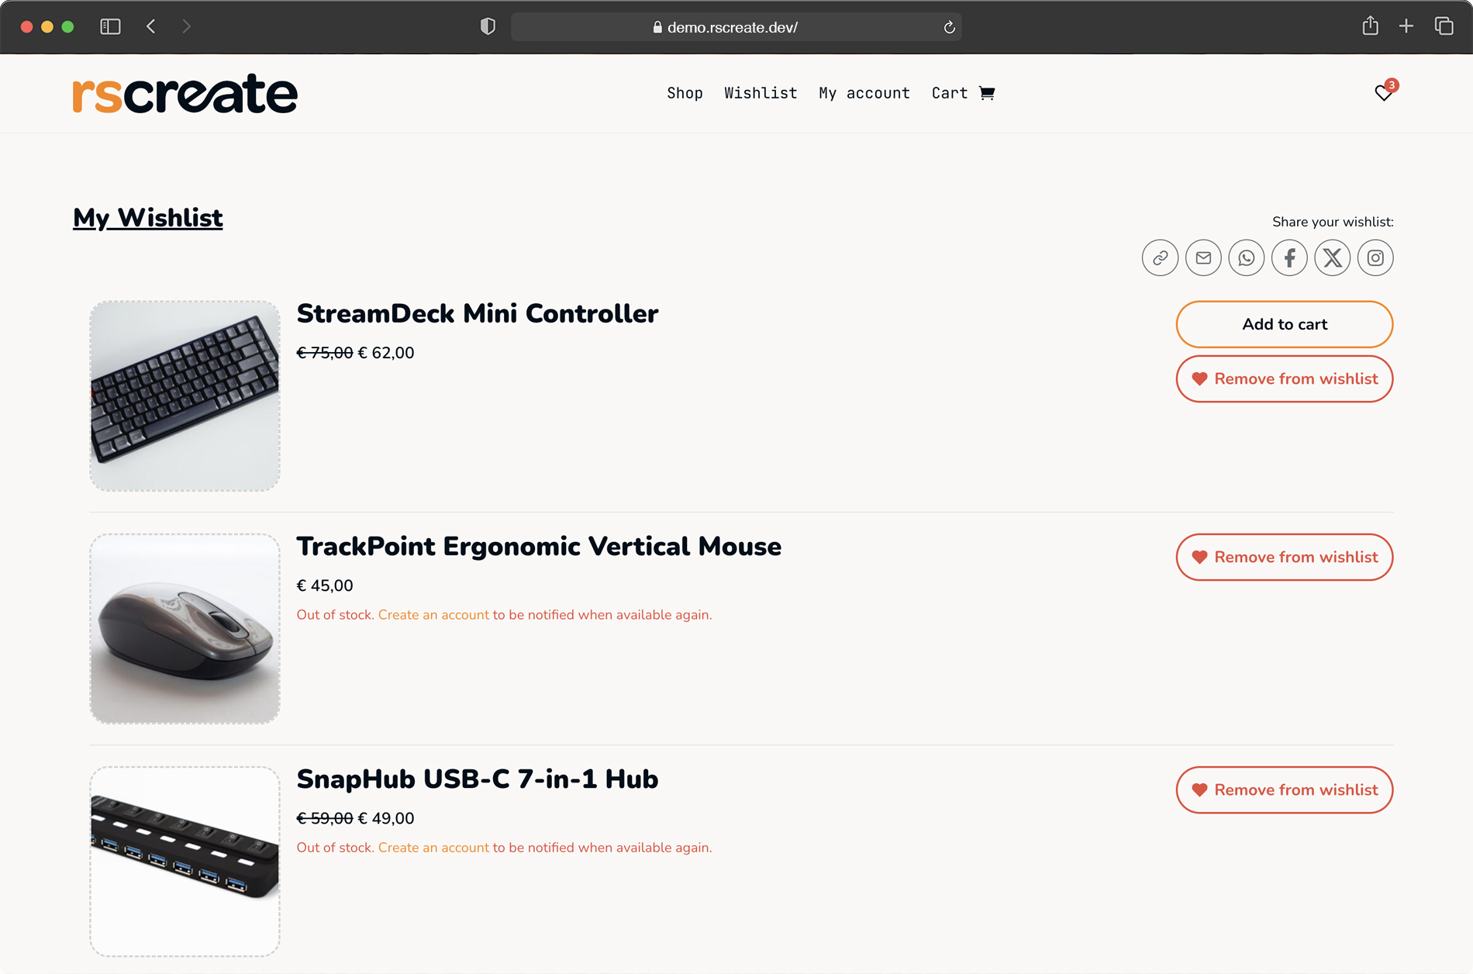Click the 'Share your wishlist:' label

pyautogui.click(x=1333, y=222)
